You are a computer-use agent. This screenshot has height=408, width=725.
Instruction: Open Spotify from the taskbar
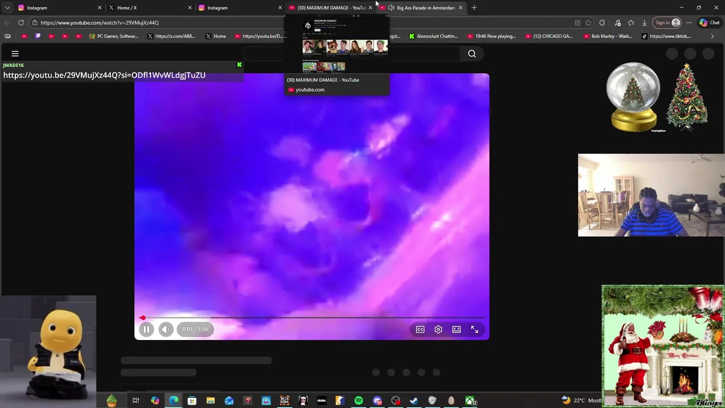[359, 401]
